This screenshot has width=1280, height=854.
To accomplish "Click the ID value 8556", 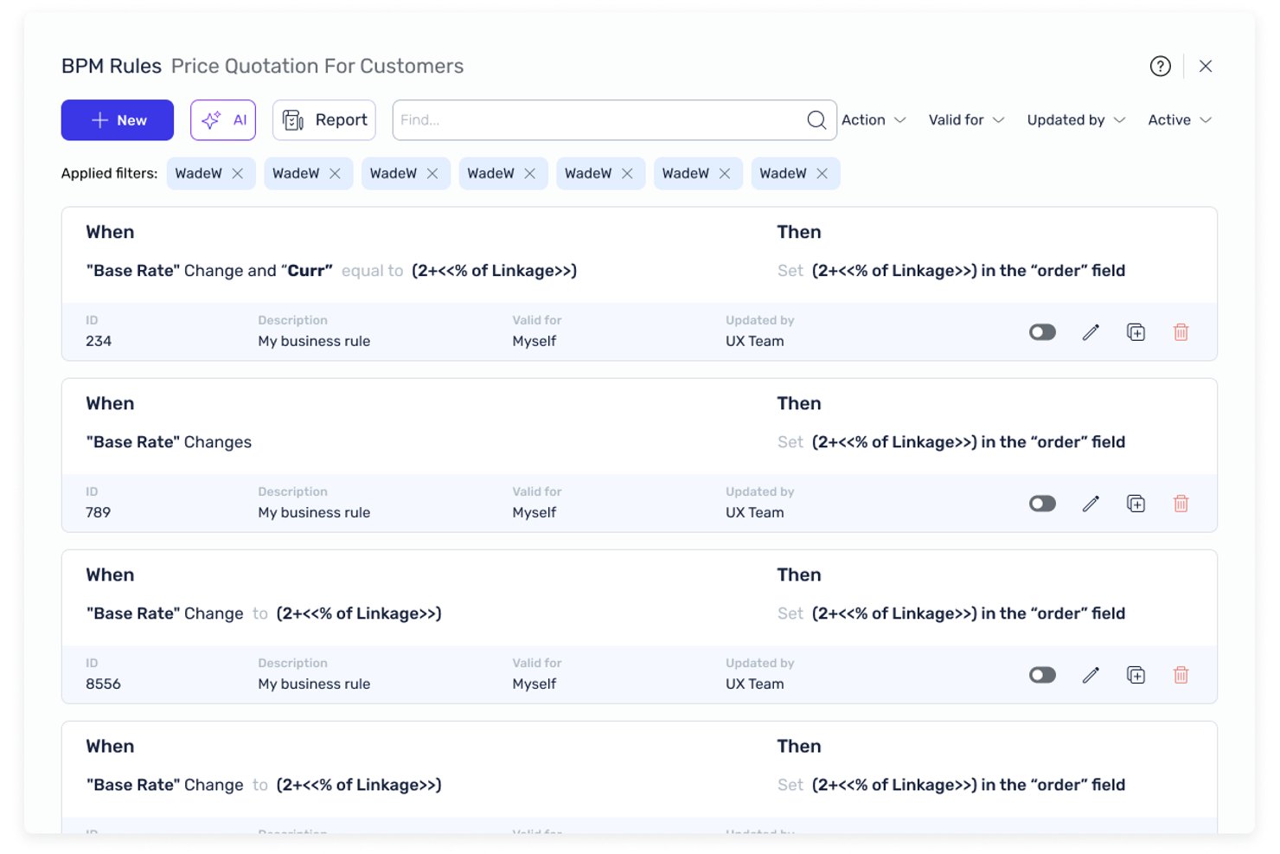I will point(103,684).
